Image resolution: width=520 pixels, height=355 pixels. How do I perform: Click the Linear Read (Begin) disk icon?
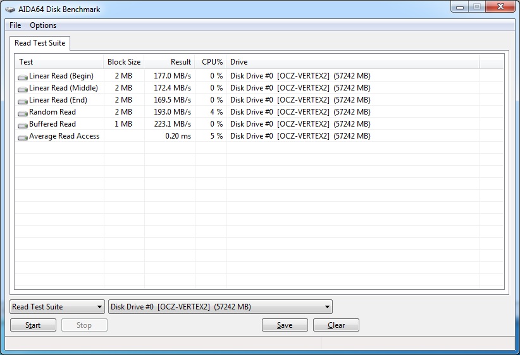pos(23,77)
